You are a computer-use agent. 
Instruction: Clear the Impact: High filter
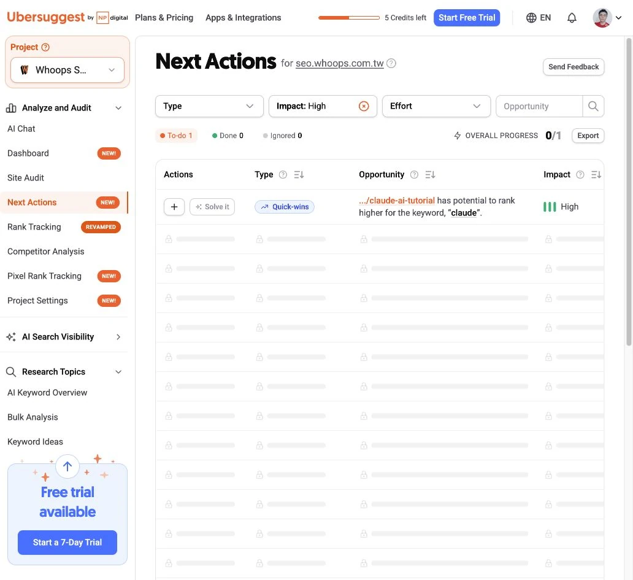coord(364,106)
